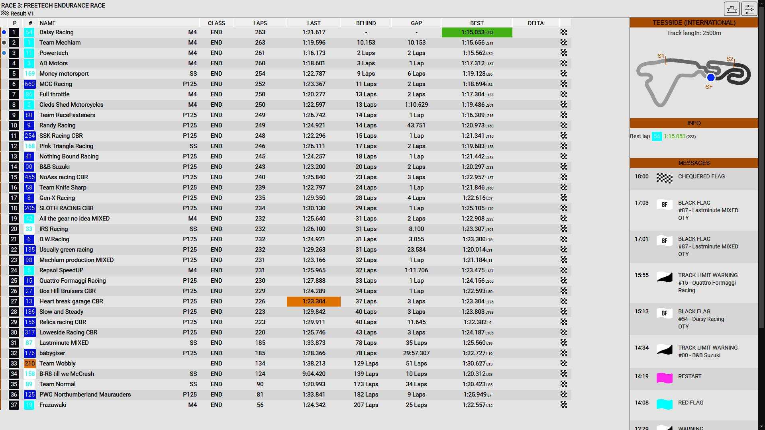
Task: Toggle blue marker dot beside Daisy Racing
Action: (4, 32)
